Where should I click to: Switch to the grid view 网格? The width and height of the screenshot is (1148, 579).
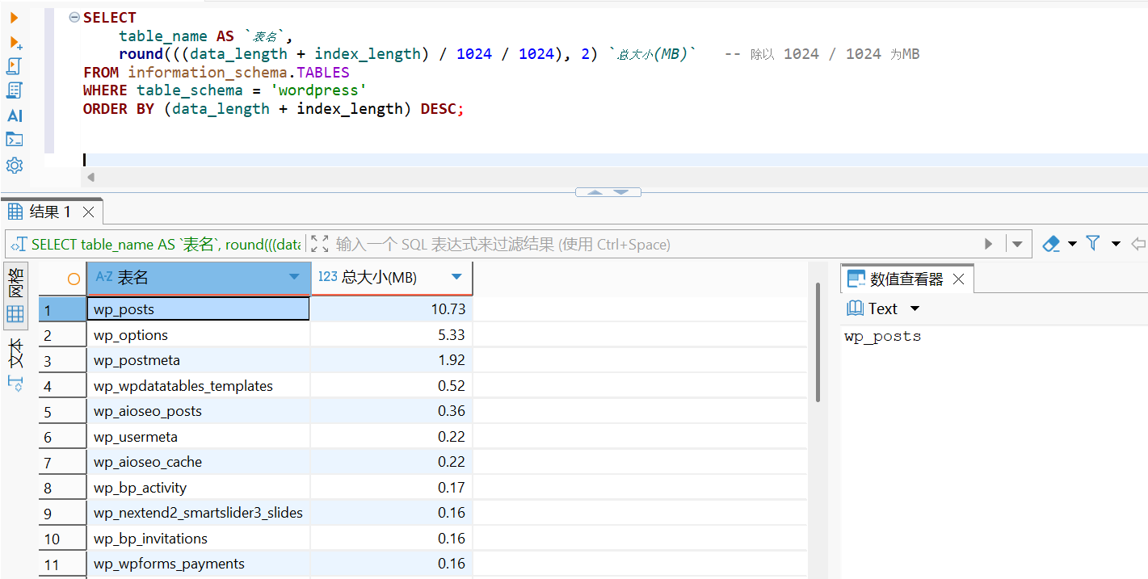pyautogui.click(x=15, y=295)
